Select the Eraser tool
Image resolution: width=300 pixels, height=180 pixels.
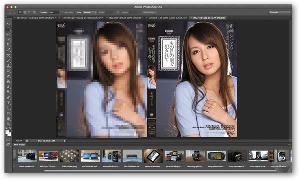point(8,76)
